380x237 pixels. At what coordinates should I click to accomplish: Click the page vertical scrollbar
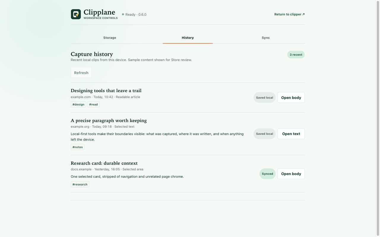pyautogui.click(x=378, y=118)
